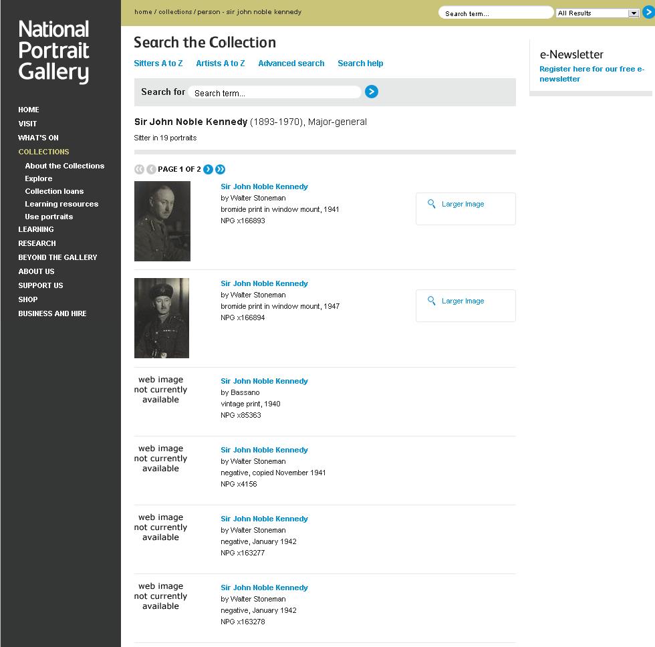Click the Search for input field
The width and height of the screenshot is (655, 647).
[275, 92]
